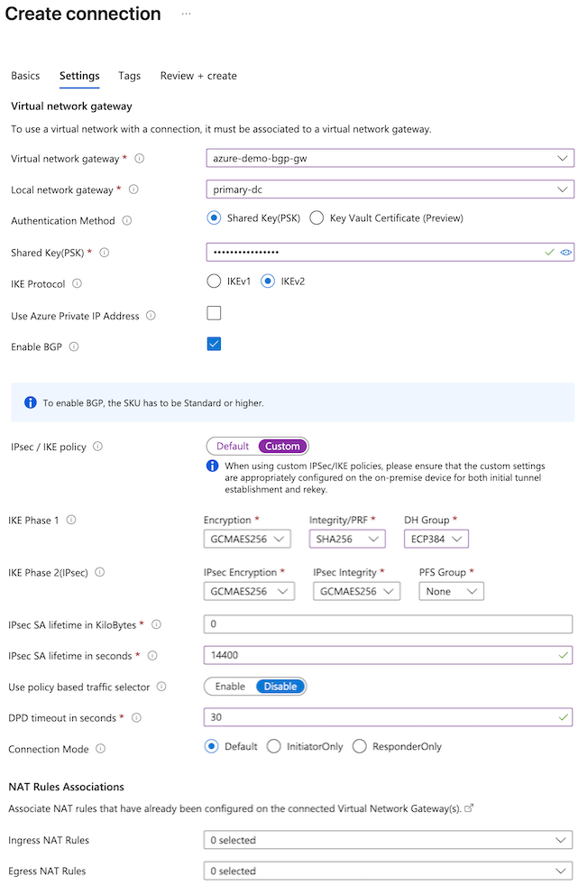578x895 pixels.
Task: Show info for Use policy based traffic selector
Action: [161, 687]
